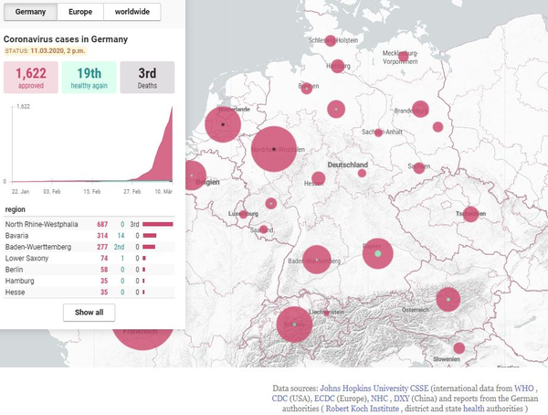Open the worldwide tab
This screenshot has height=415, width=548.
(x=132, y=12)
